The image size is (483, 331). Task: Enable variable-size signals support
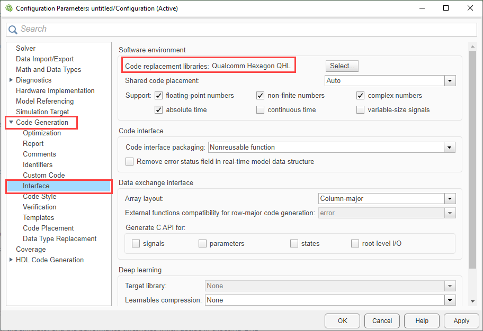pyautogui.click(x=360, y=110)
